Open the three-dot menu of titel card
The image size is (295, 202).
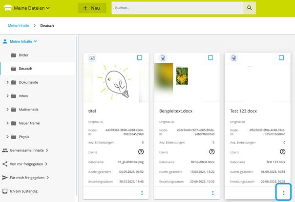click(x=142, y=193)
